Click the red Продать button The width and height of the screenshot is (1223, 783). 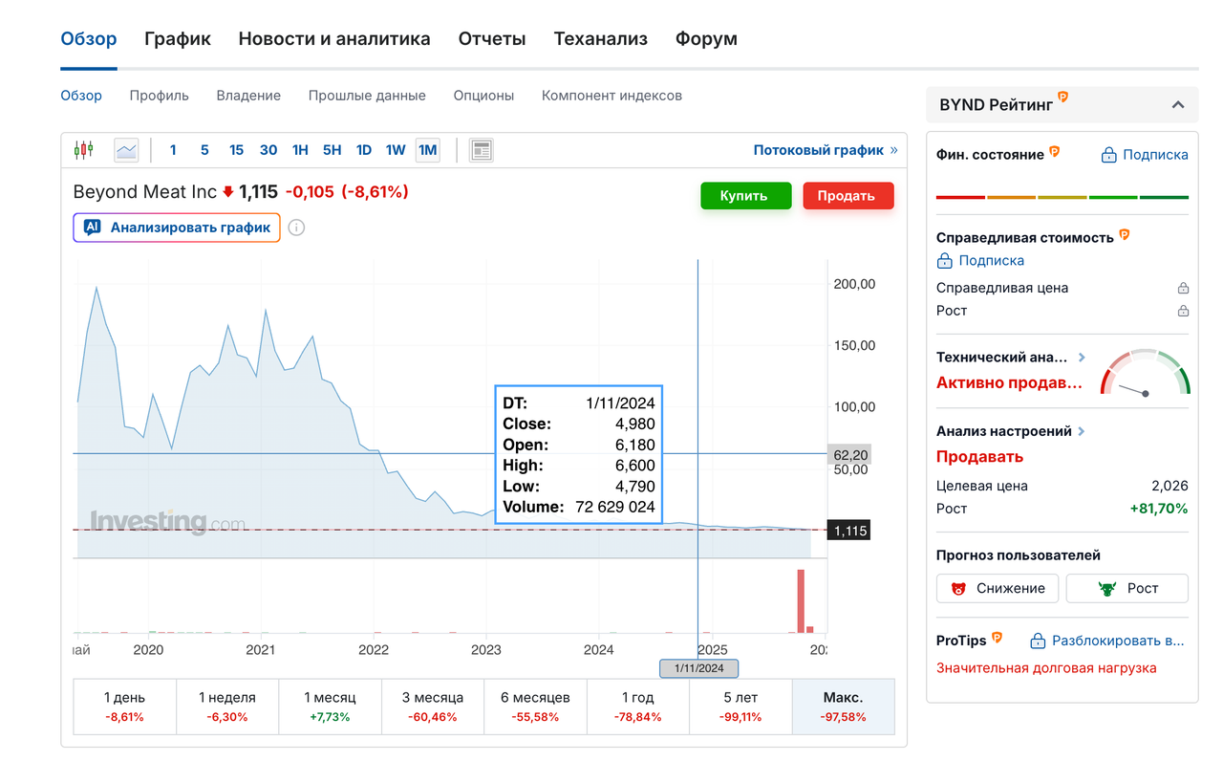848,195
